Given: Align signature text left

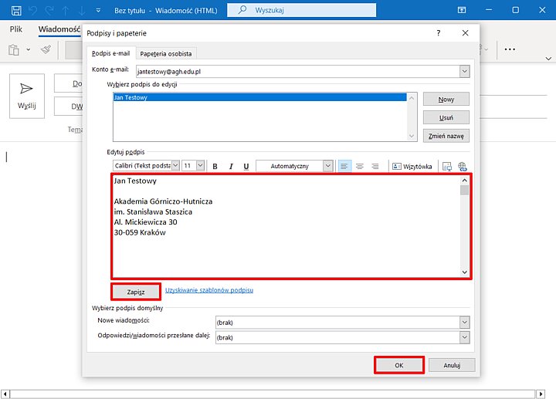Looking at the screenshot, I should click(x=344, y=166).
